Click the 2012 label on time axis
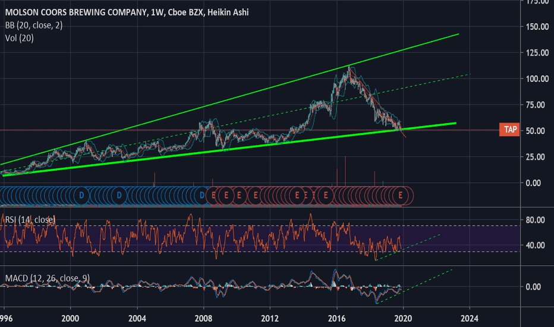The width and height of the screenshot is (554, 327). click(270, 319)
